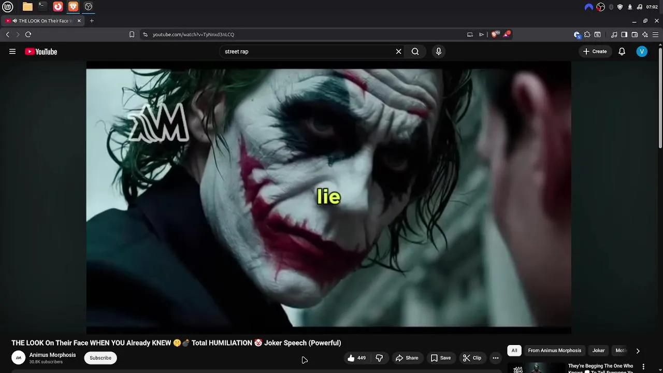Open system notifications bell in tray
The image size is (663, 373).
click(x=630, y=7)
